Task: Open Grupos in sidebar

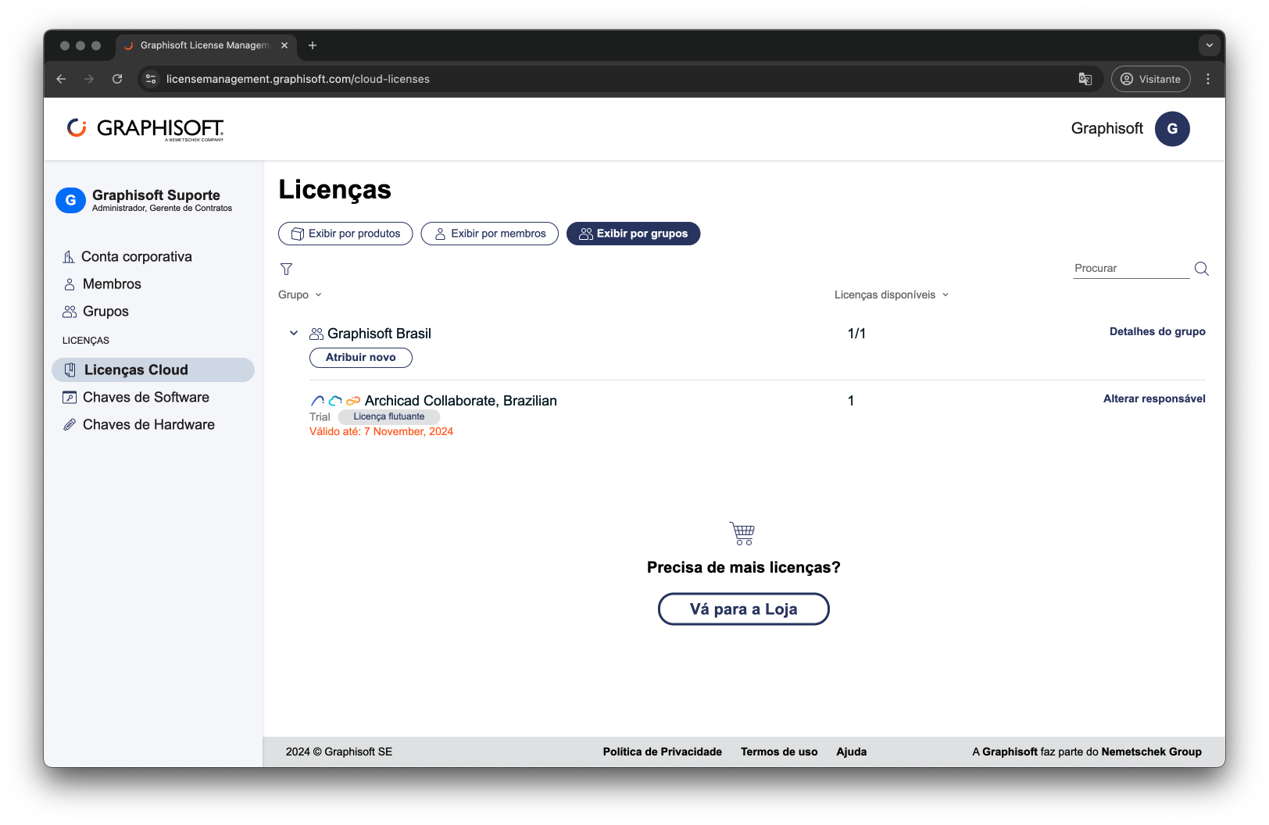Action: (x=105, y=312)
